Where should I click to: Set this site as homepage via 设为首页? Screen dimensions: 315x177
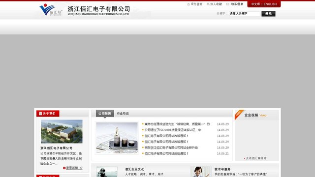(x=196, y=4)
